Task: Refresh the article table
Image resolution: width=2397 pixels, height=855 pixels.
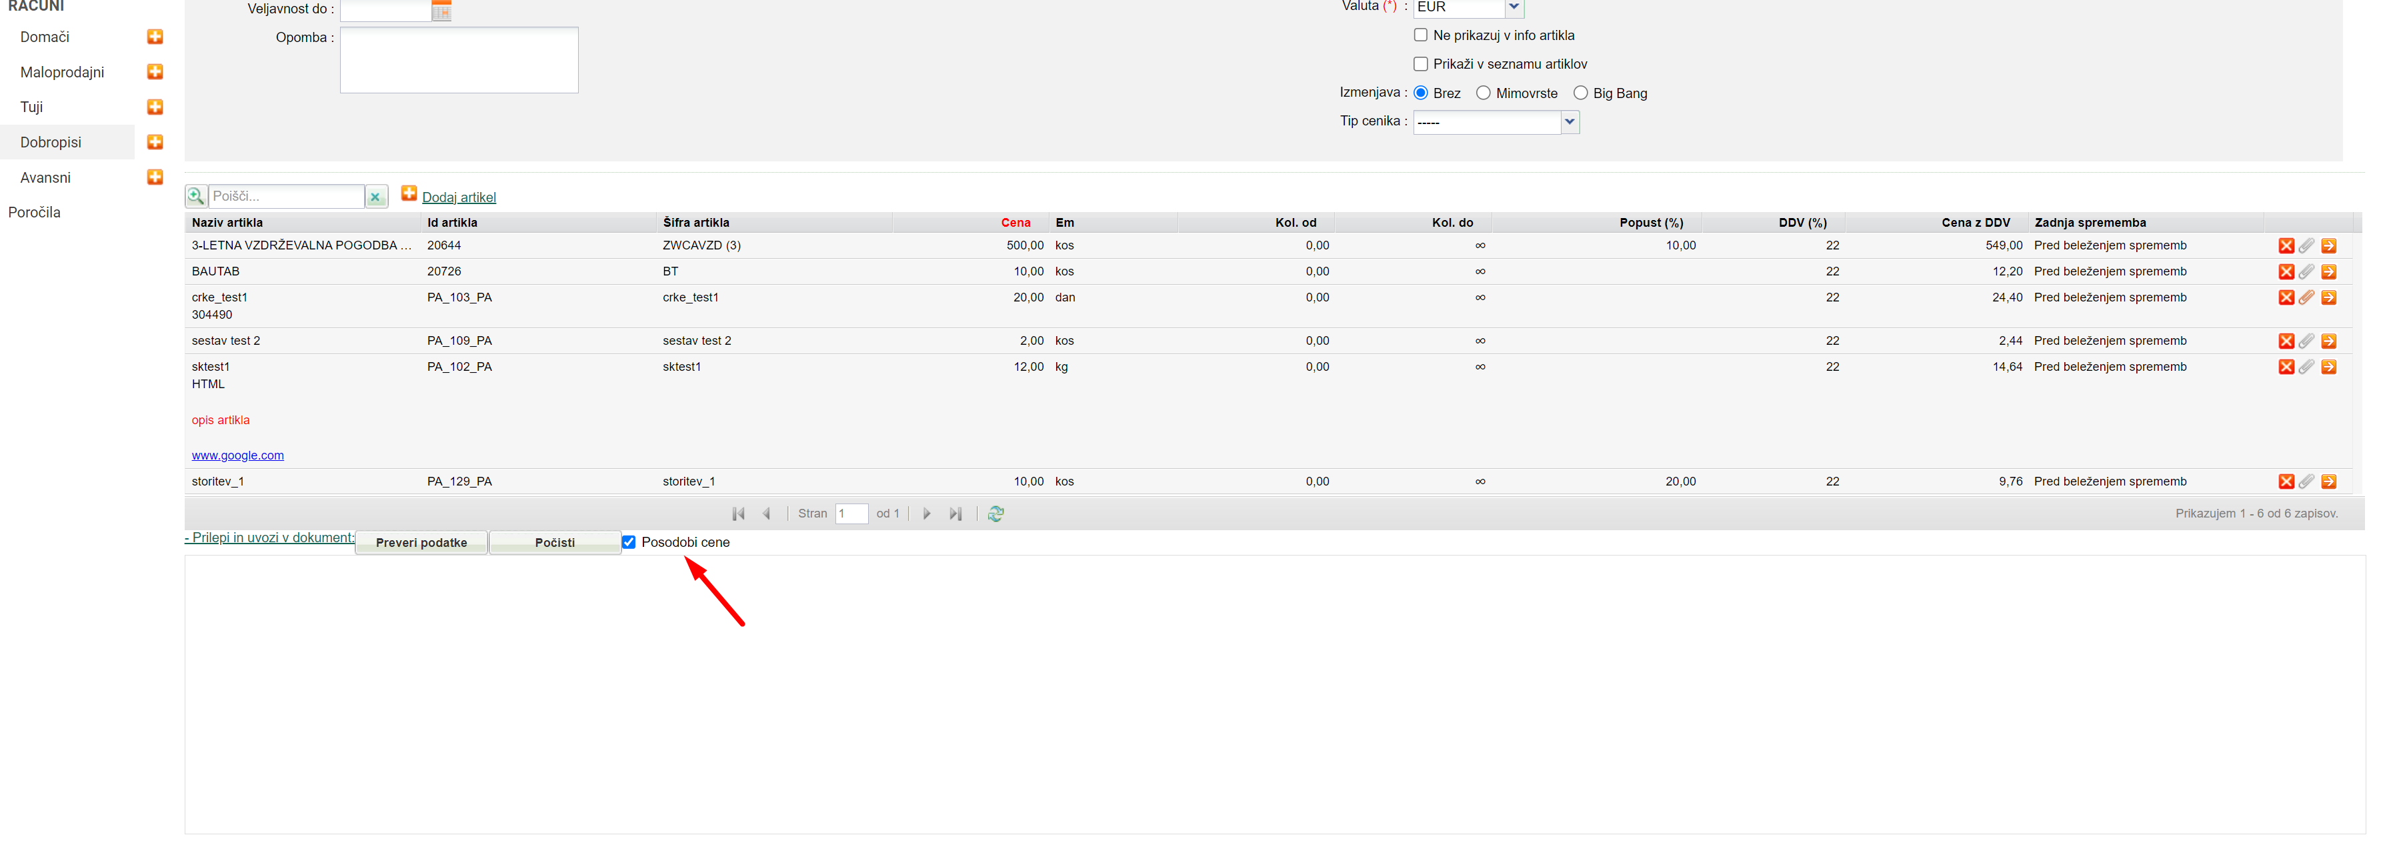Action: (x=995, y=514)
